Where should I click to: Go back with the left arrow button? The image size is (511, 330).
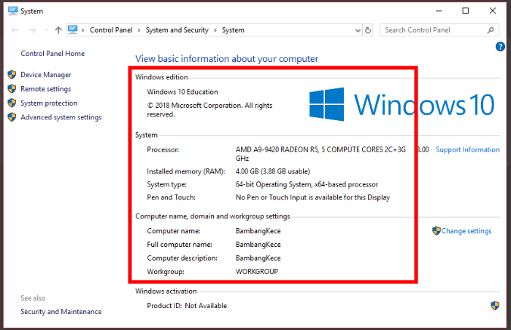click(15, 31)
